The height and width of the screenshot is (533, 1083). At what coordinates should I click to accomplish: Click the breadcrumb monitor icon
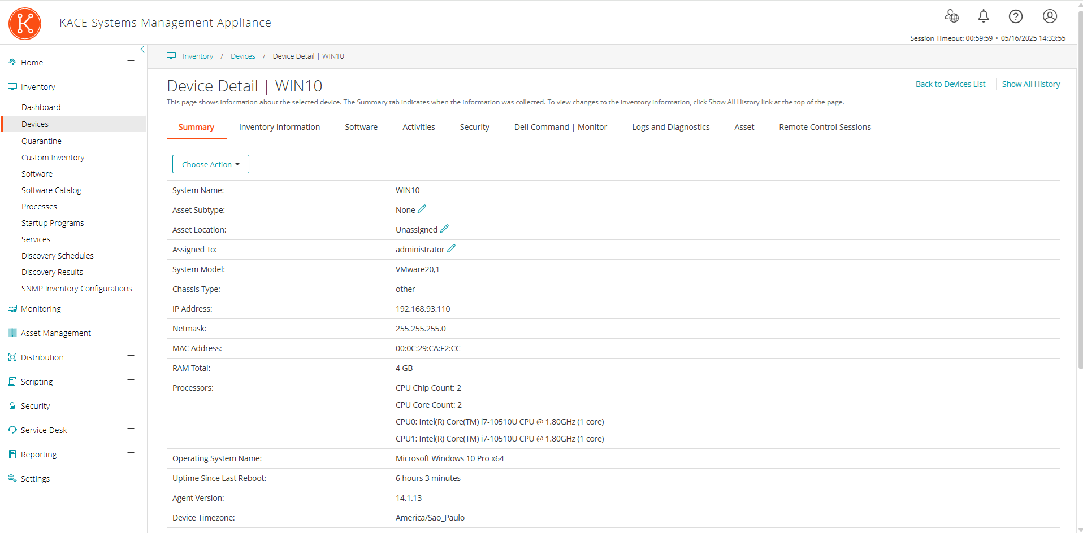pyautogui.click(x=171, y=56)
